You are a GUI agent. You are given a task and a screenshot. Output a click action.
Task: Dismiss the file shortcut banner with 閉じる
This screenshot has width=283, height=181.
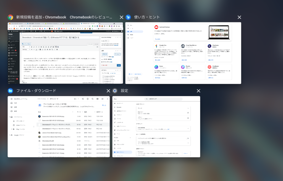104,105
